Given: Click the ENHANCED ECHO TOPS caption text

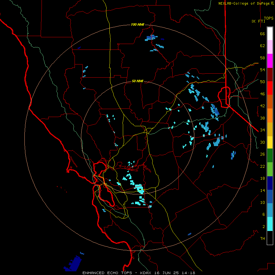Looking at the screenshot, I should (x=107, y=273).
